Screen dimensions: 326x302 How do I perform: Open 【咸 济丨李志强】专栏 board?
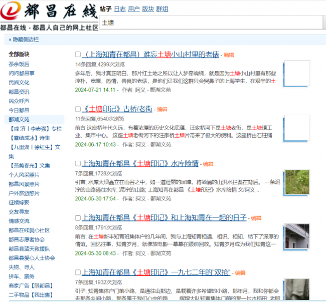[x=35, y=129]
